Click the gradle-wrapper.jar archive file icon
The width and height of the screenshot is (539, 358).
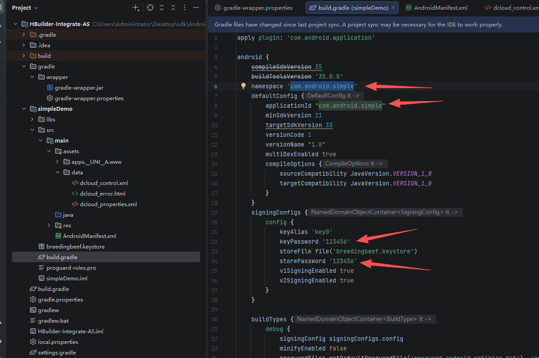(50, 87)
